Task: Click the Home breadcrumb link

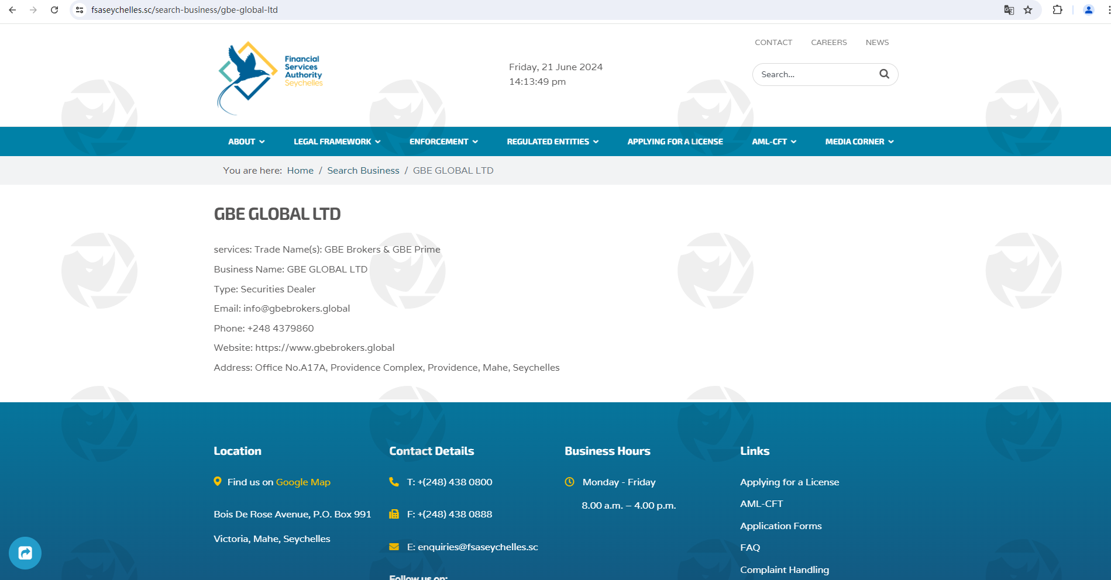Action: point(300,171)
